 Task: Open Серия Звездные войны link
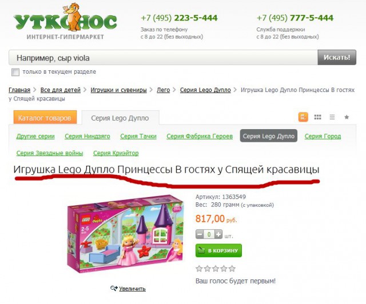[50, 153]
